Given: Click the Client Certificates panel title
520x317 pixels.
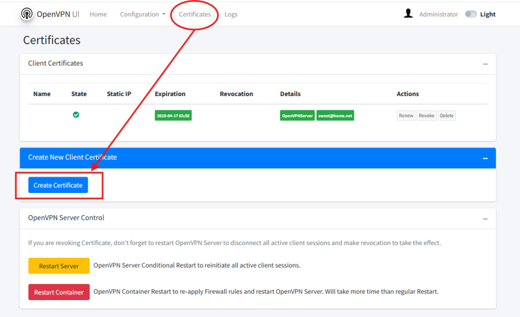Looking at the screenshot, I should click(x=55, y=63).
